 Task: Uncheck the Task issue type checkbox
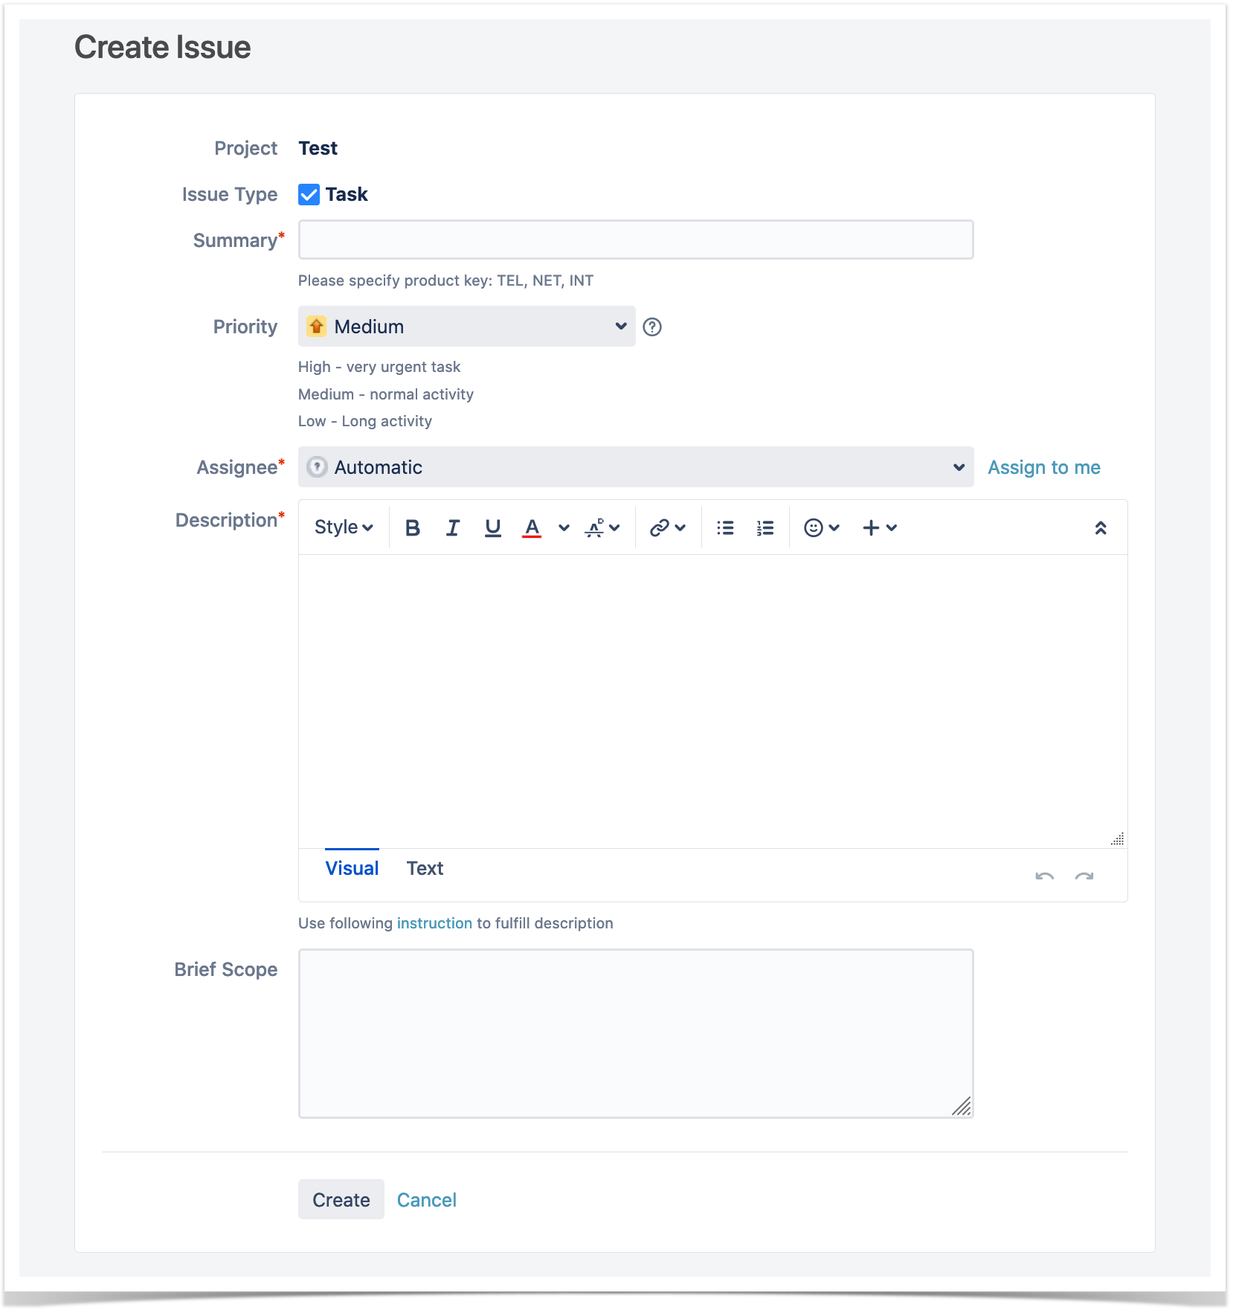pyautogui.click(x=309, y=194)
